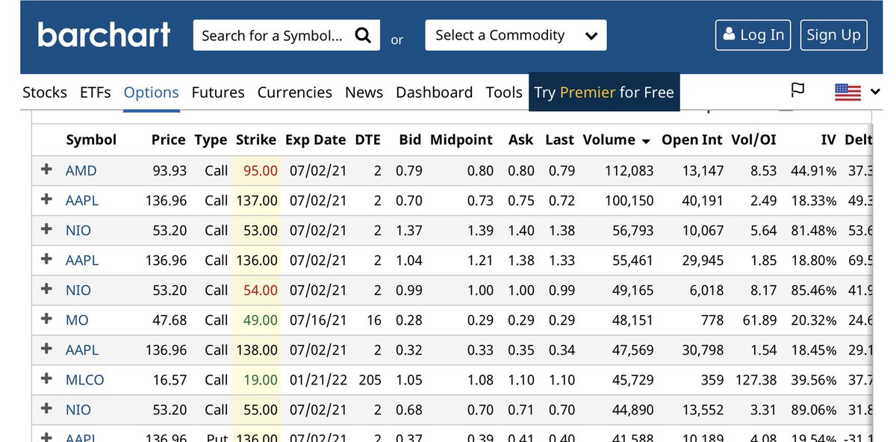
Task: Sort by the Last column header
Action: [559, 140]
